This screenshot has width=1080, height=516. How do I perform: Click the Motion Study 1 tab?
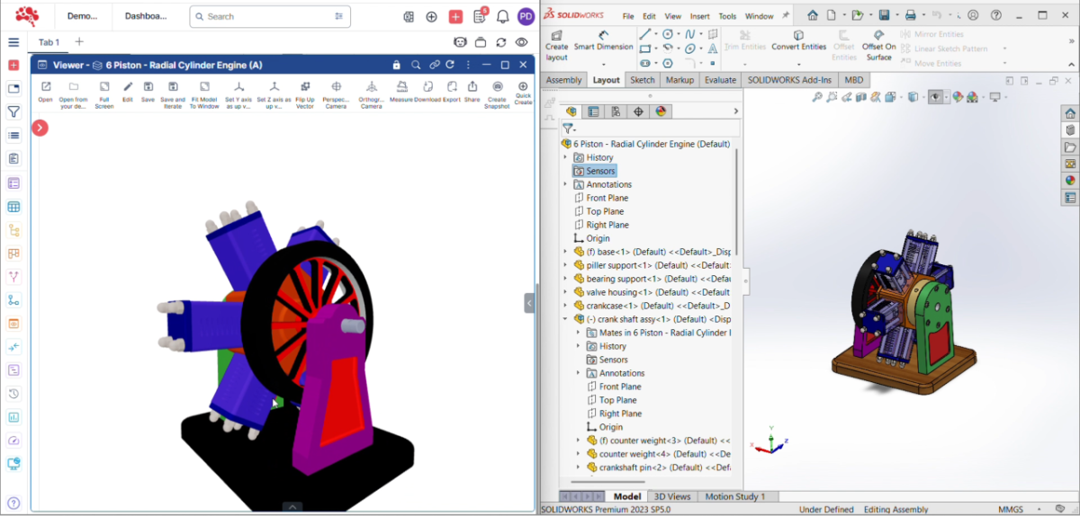735,496
